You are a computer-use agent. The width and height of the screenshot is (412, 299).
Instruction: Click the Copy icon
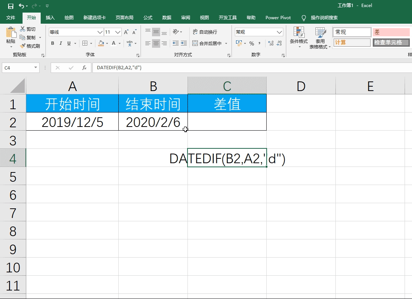23,37
